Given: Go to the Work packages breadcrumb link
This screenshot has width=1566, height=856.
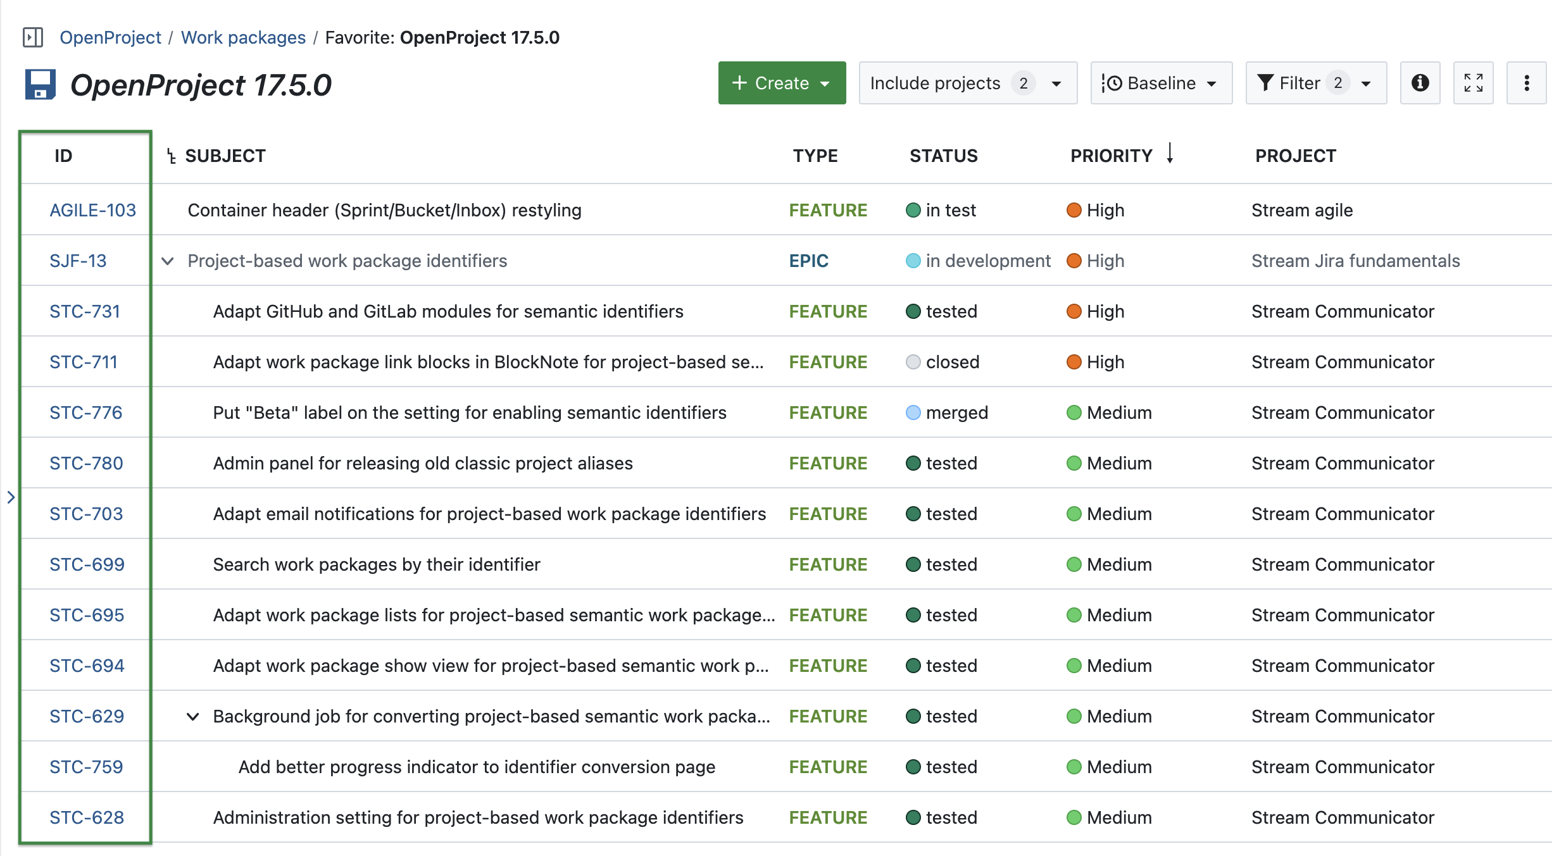Looking at the screenshot, I should click(x=243, y=37).
